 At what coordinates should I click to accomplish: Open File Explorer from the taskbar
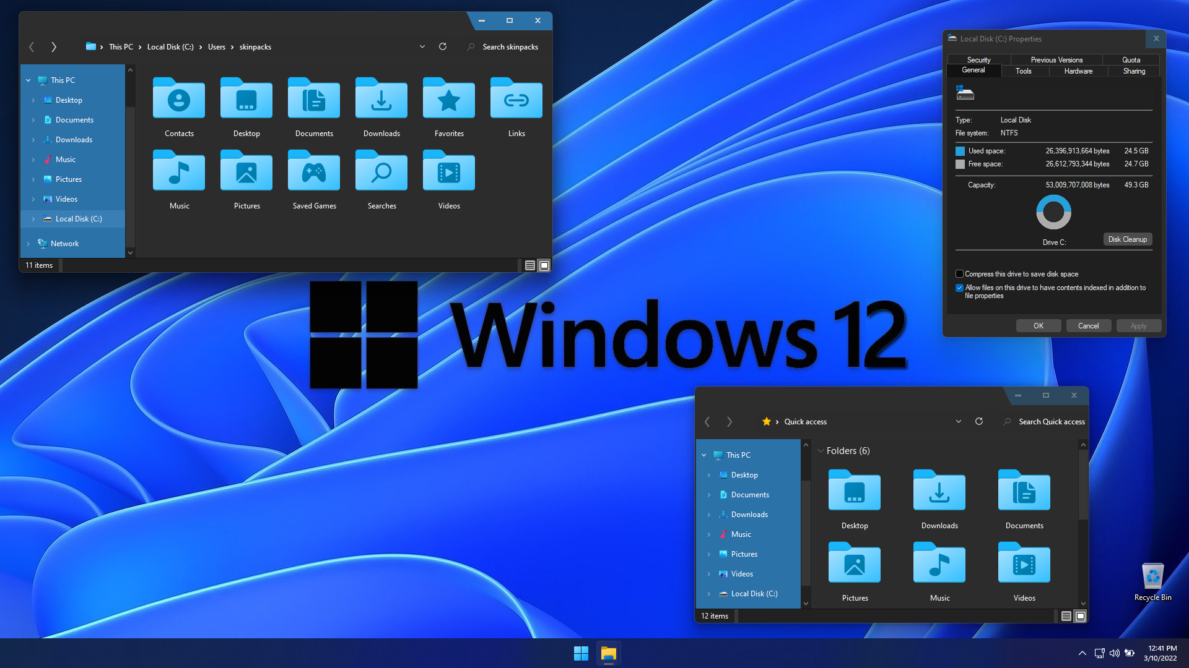tap(609, 653)
